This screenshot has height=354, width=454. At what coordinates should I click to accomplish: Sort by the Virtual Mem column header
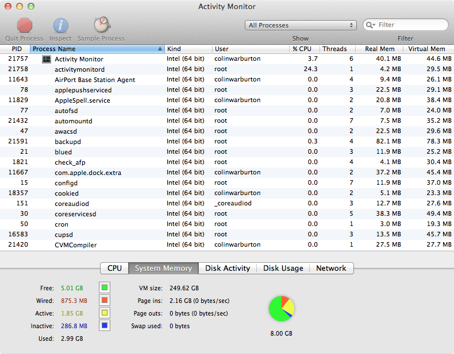point(429,49)
